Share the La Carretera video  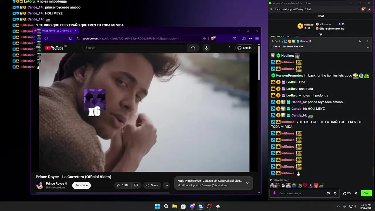point(152,185)
